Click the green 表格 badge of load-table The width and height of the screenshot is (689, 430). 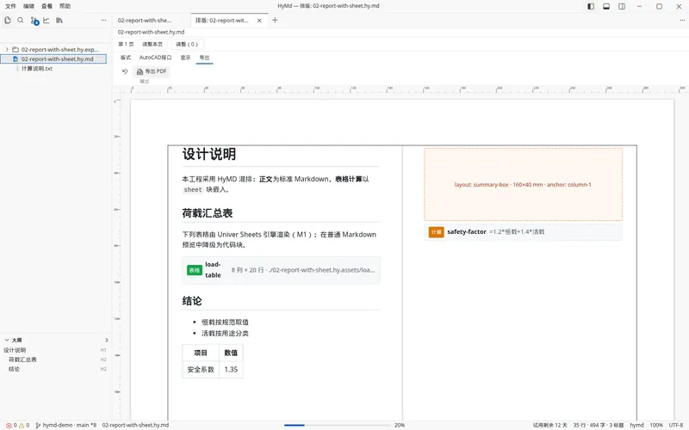click(x=195, y=270)
